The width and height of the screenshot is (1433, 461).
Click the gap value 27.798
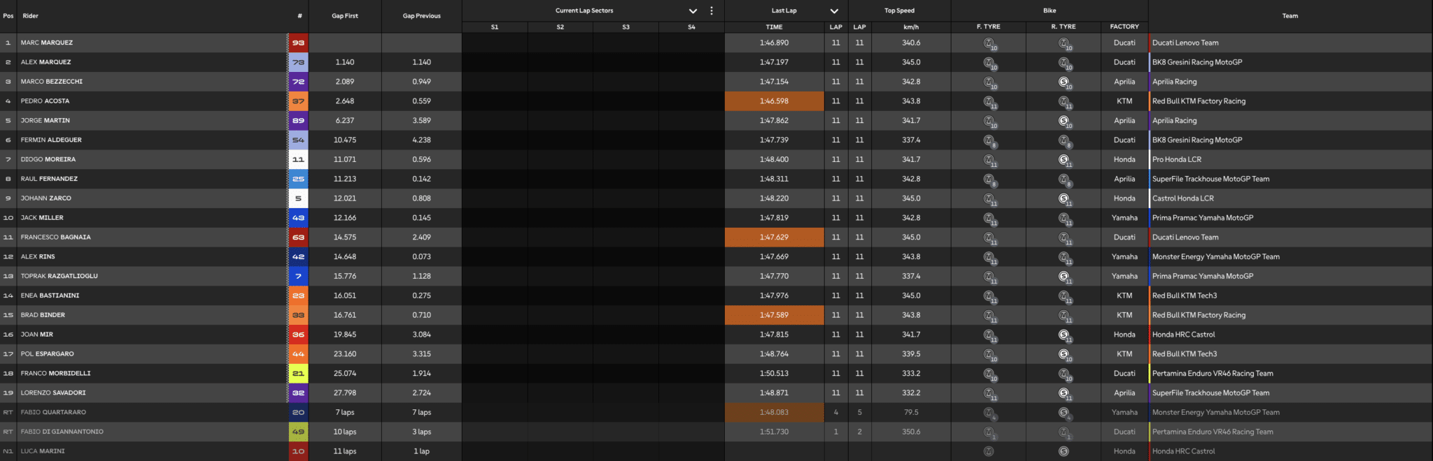click(x=345, y=393)
